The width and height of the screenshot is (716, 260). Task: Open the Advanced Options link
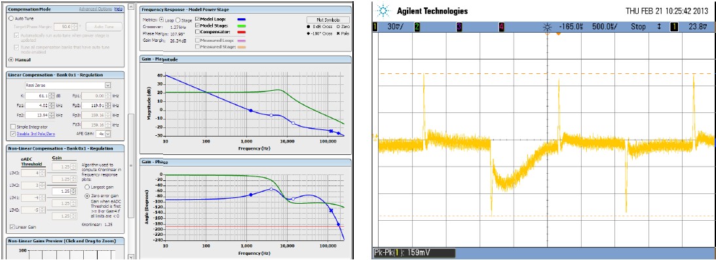96,8
